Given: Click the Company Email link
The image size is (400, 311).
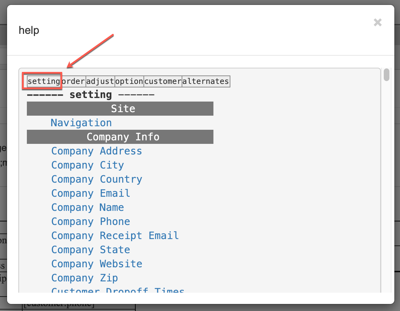Looking at the screenshot, I should pyautogui.click(x=90, y=194).
